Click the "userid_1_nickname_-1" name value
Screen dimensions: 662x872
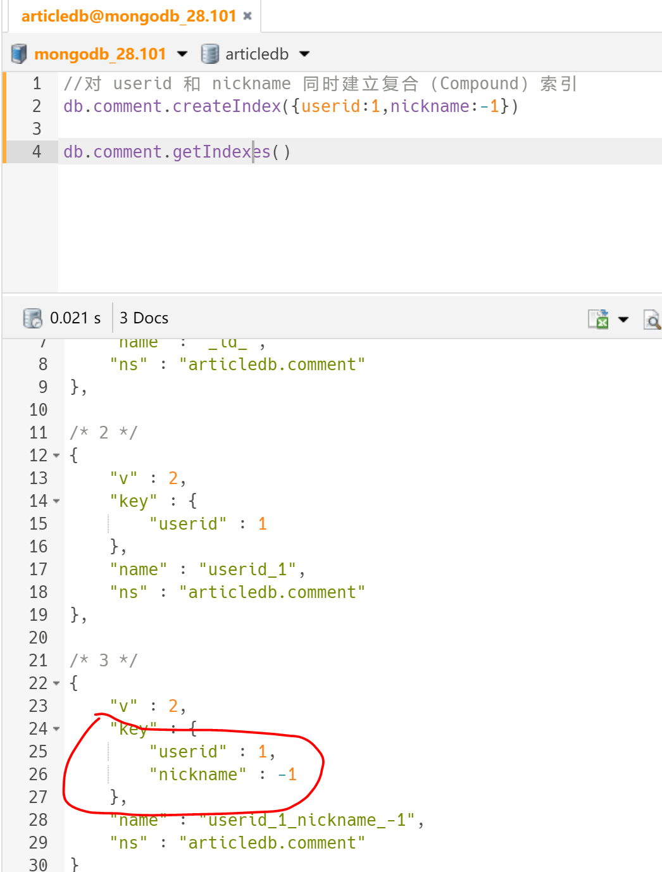click(308, 820)
